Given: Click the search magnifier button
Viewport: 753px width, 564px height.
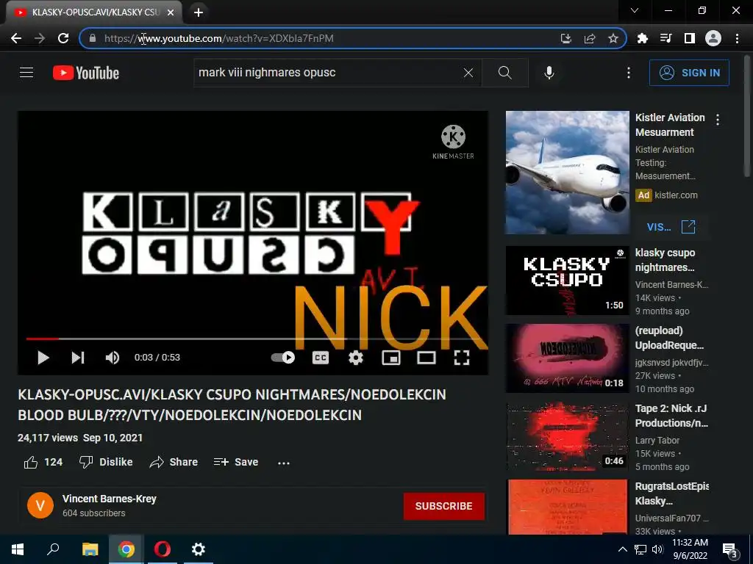Looking at the screenshot, I should [504, 73].
